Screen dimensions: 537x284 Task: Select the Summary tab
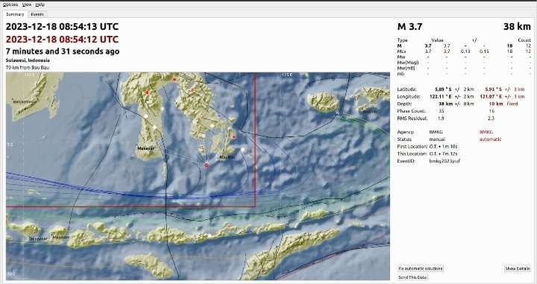15,14
